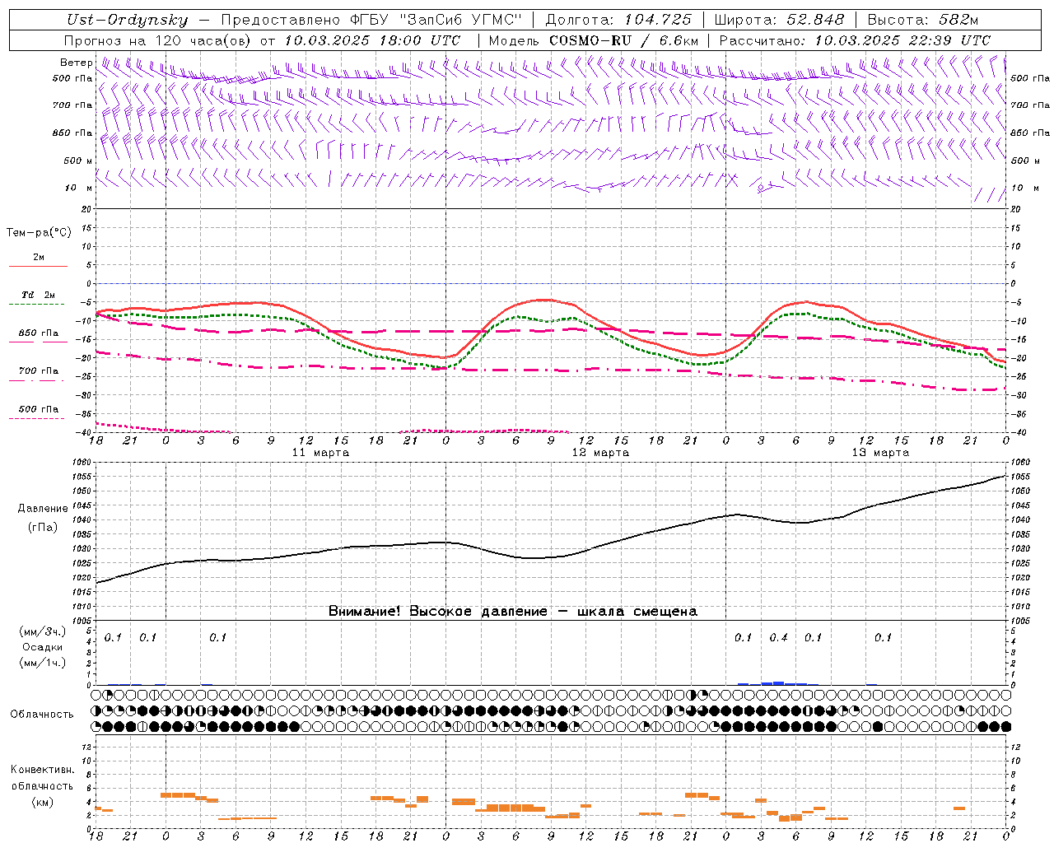Viewport: 1054px width, 843px height.
Task: Click the '(гПа)' pressure unit label
Action: tap(43, 528)
